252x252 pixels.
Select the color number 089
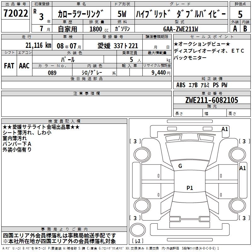52,73
